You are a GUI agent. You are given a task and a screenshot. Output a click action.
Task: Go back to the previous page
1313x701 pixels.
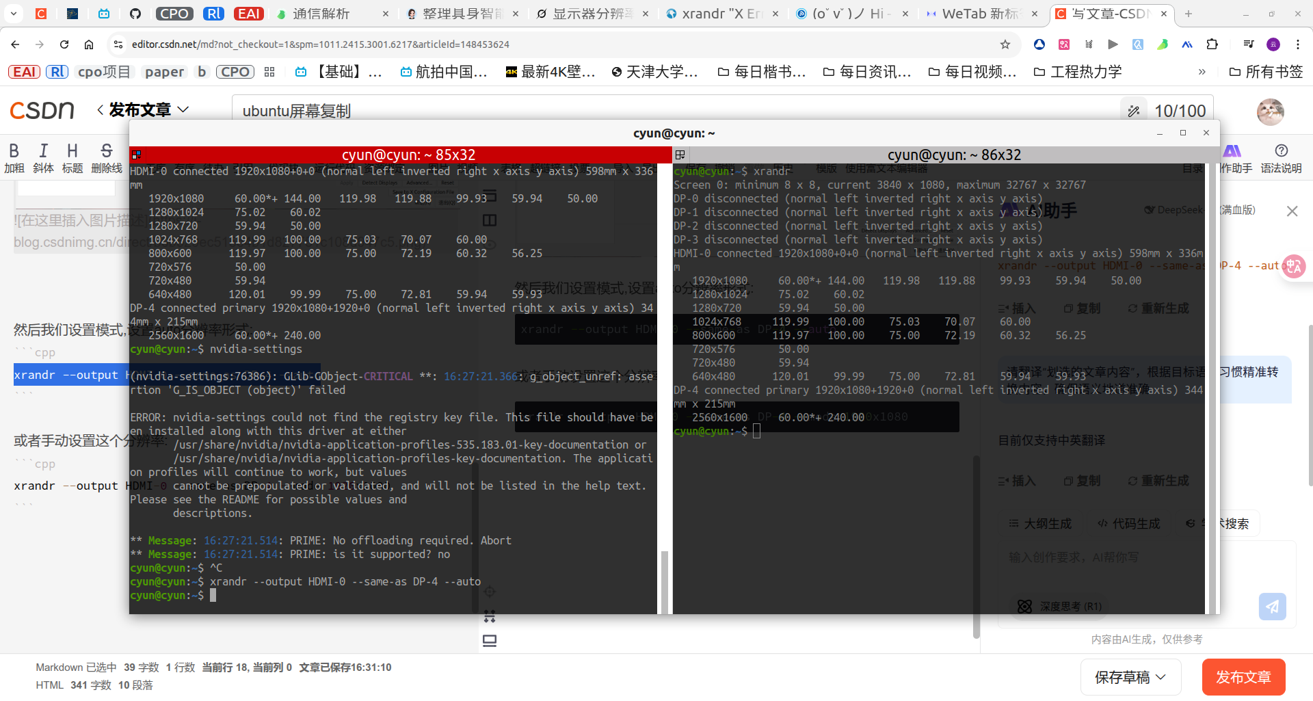[15, 44]
